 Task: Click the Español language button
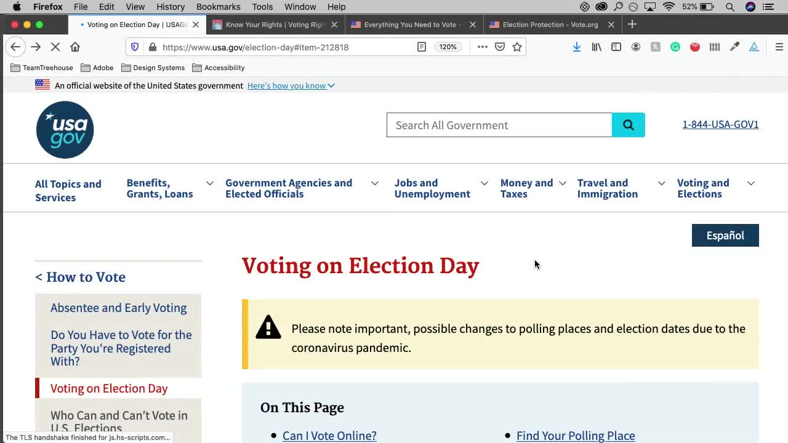point(725,236)
